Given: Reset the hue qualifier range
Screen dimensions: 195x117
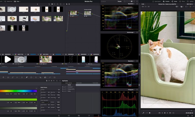Looking at the screenshot, I should click(37, 89).
